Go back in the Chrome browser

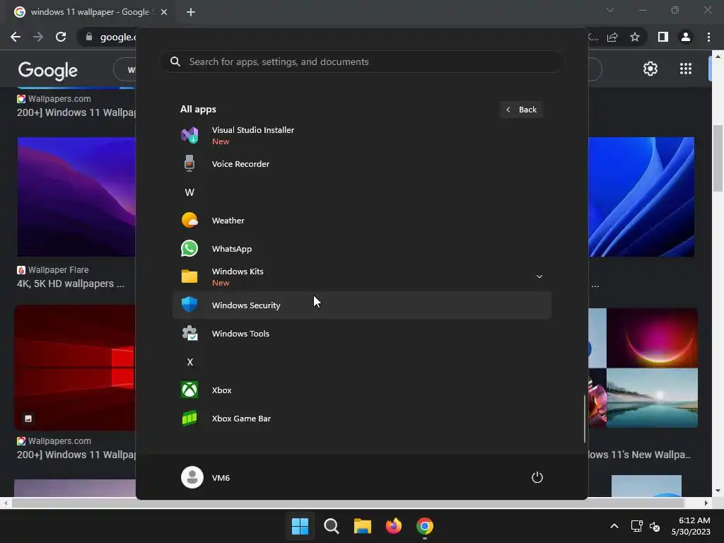(16, 37)
